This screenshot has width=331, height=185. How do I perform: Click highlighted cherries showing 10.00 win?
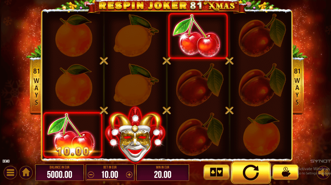(x=73, y=135)
